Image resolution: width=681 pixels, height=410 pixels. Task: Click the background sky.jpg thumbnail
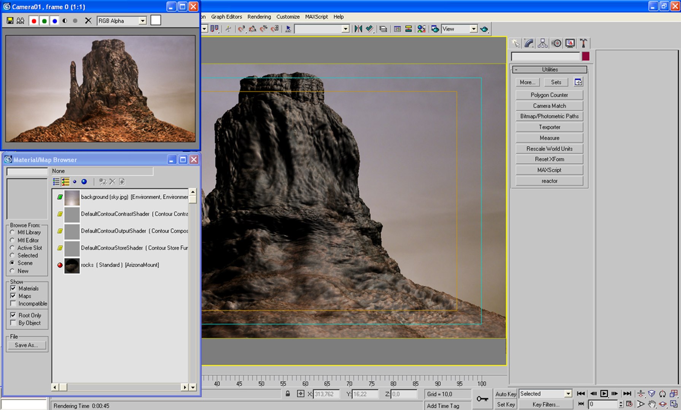click(x=72, y=197)
